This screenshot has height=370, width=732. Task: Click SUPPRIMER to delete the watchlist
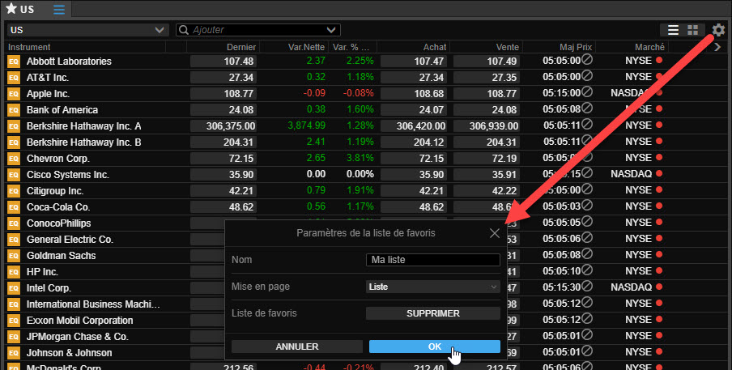[432, 313]
